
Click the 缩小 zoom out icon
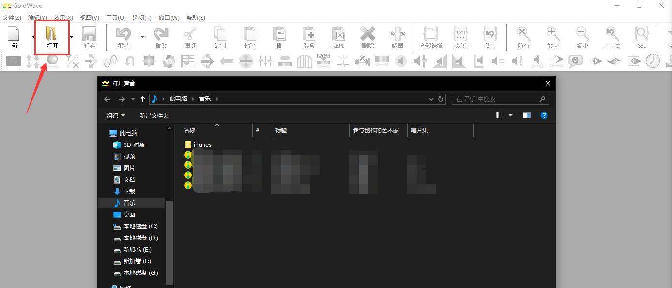click(582, 34)
